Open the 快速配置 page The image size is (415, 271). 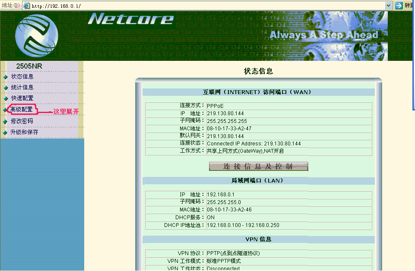point(22,98)
